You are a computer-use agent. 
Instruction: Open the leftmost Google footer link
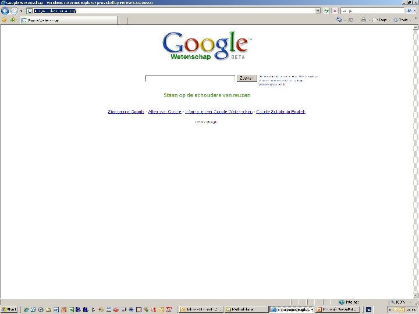[x=126, y=112]
